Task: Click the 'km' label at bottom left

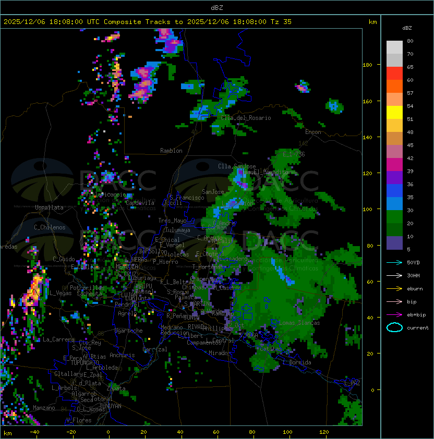Action: click(x=8, y=433)
